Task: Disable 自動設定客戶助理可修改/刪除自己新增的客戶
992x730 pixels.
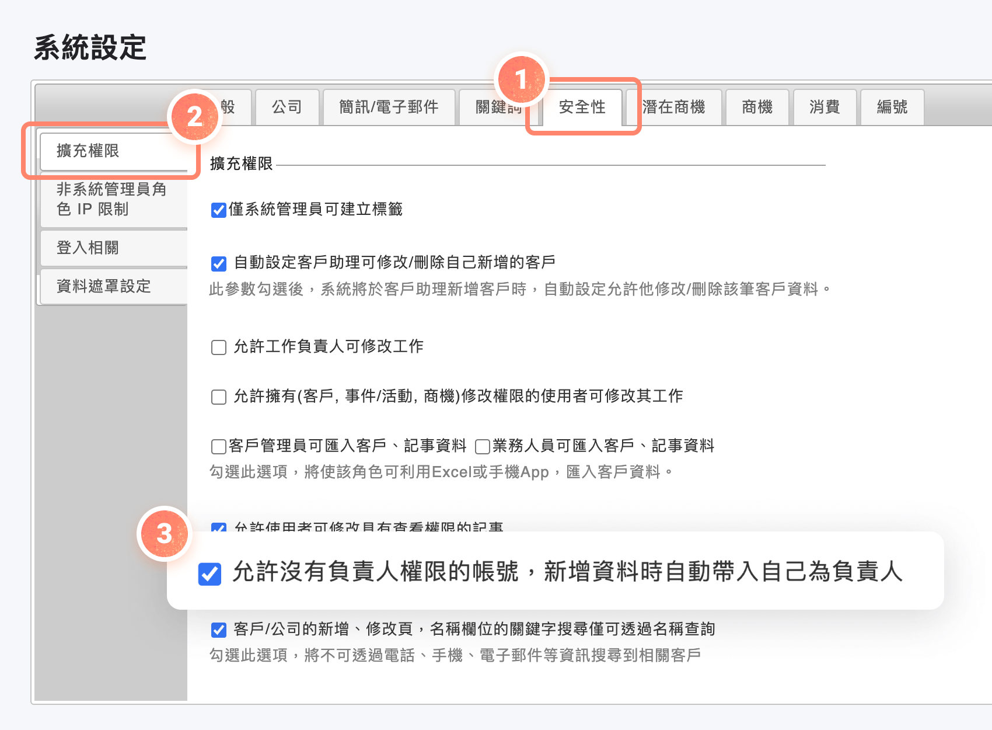Action: pyautogui.click(x=218, y=264)
